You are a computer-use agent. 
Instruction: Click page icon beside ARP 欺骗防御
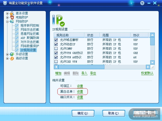tap(17, 38)
